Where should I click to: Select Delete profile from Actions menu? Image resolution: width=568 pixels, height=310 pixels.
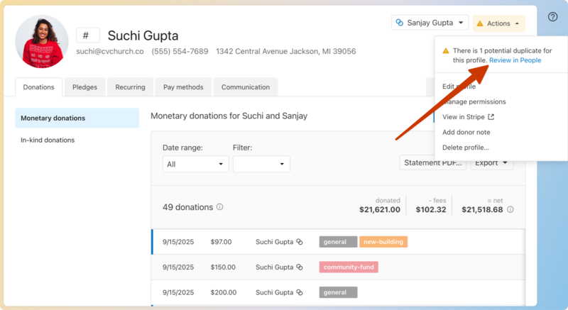tap(465, 148)
